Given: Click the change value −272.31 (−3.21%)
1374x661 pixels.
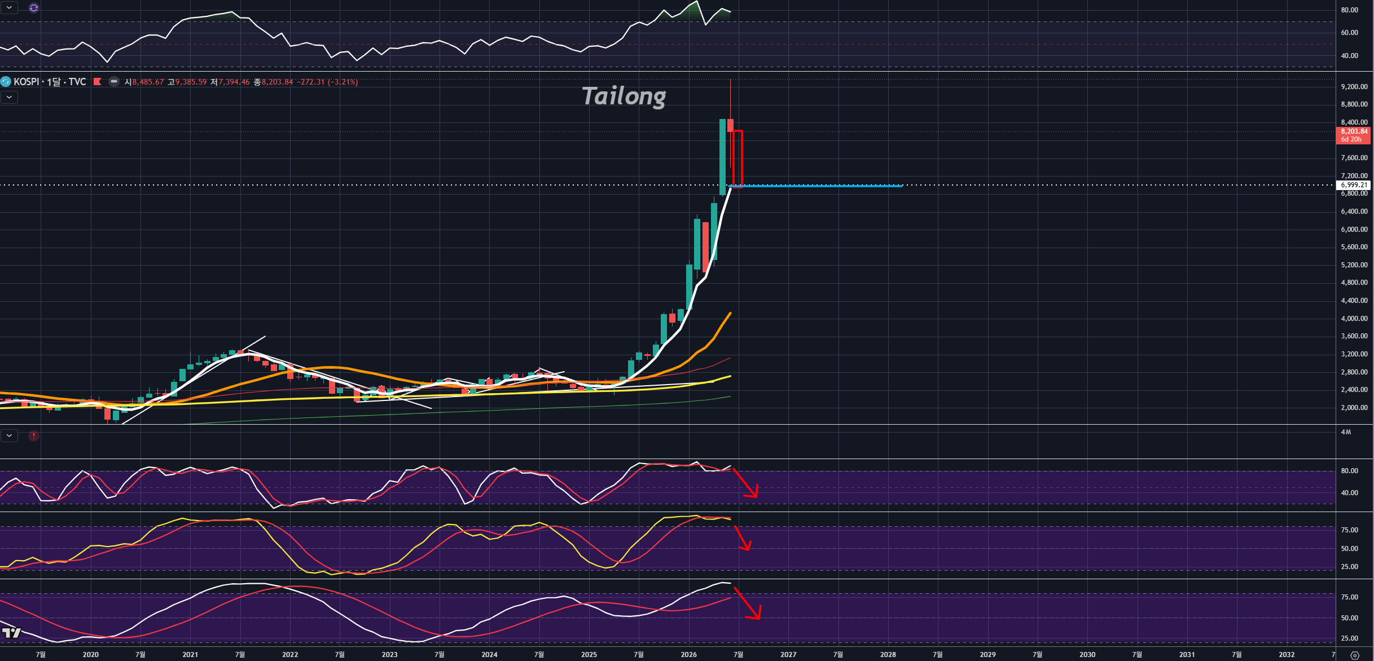Looking at the screenshot, I should pos(327,82).
